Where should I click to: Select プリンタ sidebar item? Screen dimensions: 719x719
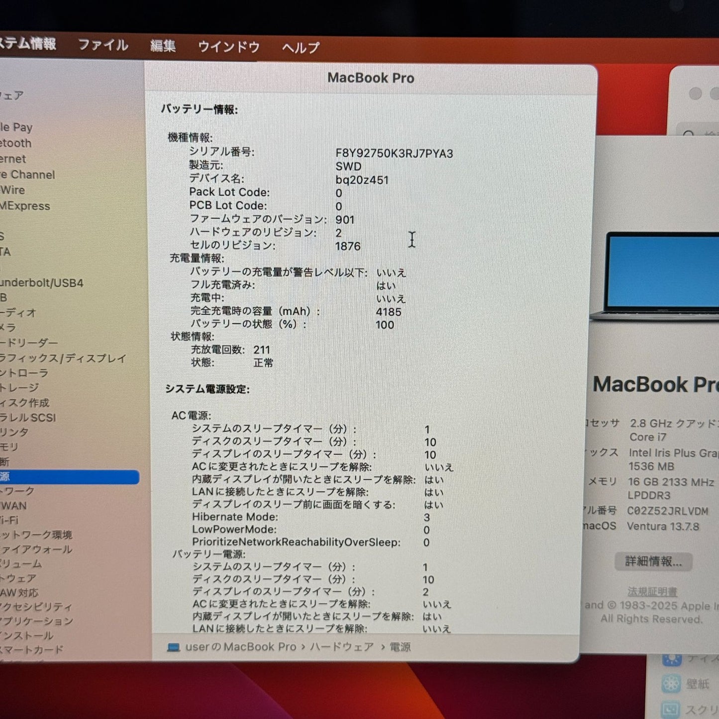(x=14, y=432)
